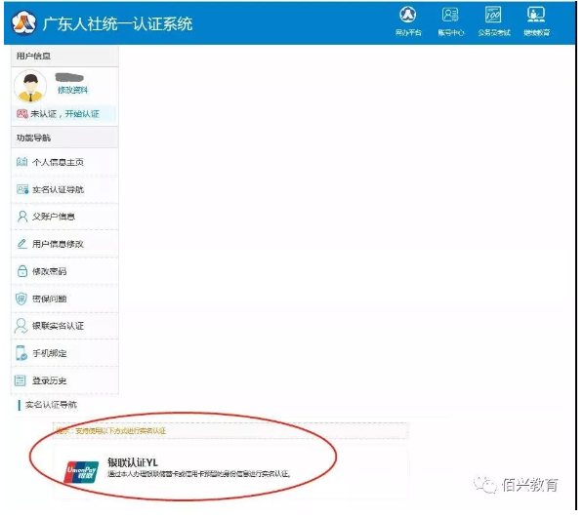Click the 手机绑定 phone icon
Image resolution: width=584 pixels, height=518 pixels.
[21, 353]
